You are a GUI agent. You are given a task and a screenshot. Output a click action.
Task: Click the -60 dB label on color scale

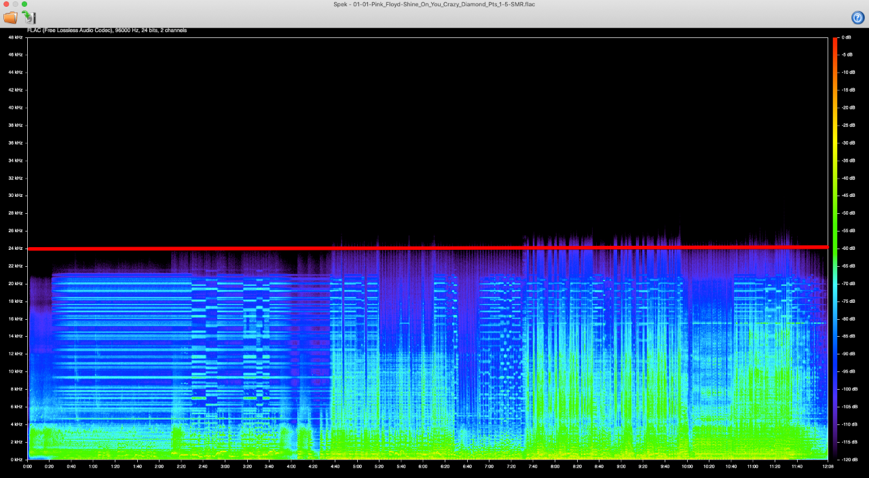[x=848, y=249]
